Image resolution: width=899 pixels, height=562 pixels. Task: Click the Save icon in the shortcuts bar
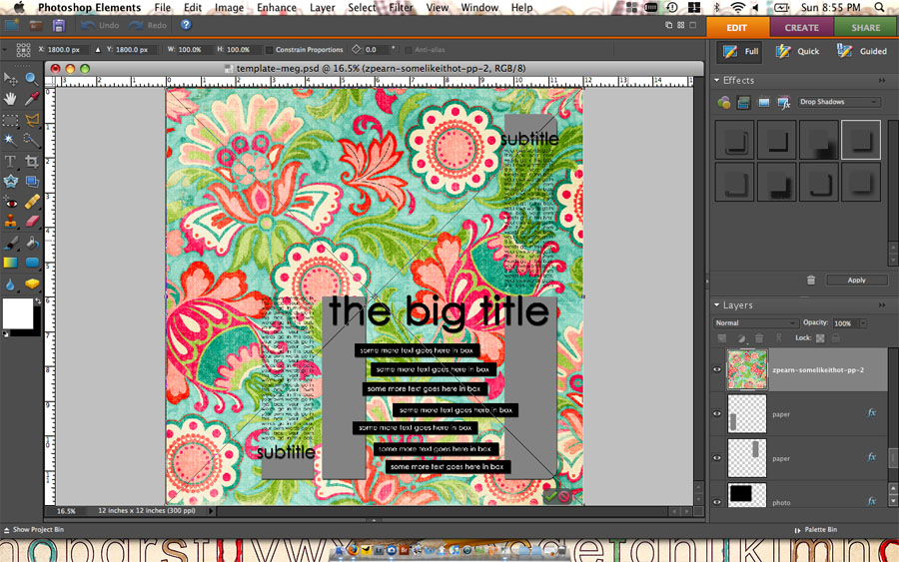tap(59, 25)
